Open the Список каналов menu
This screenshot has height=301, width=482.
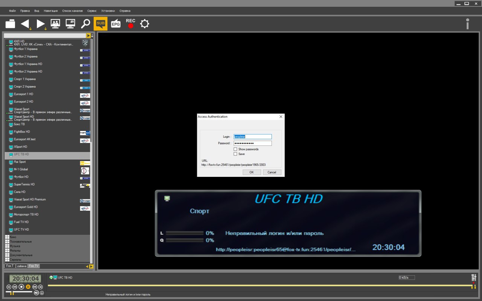[72, 11]
